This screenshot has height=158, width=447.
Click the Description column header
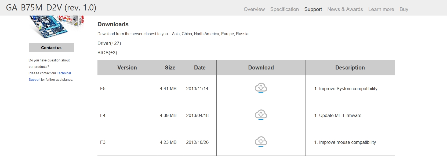tap(350, 68)
